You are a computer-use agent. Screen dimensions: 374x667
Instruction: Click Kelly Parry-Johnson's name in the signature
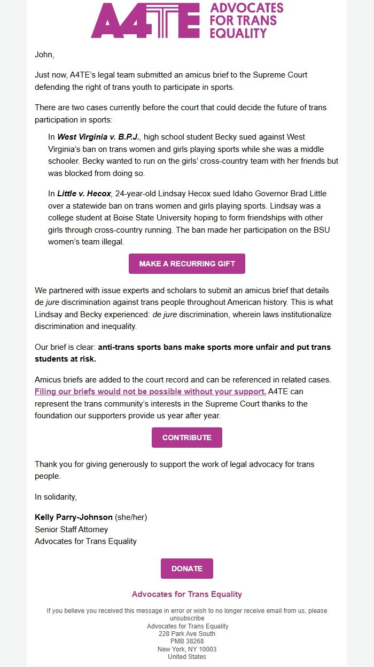click(x=73, y=517)
